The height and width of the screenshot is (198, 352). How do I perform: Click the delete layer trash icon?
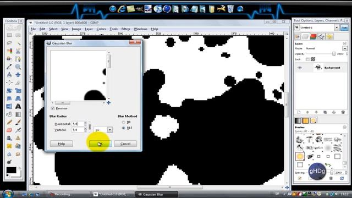pyautogui.click(x=343, y=112)
